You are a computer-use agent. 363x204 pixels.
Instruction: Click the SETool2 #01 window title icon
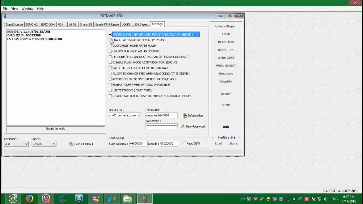click(x=5, y=16)
